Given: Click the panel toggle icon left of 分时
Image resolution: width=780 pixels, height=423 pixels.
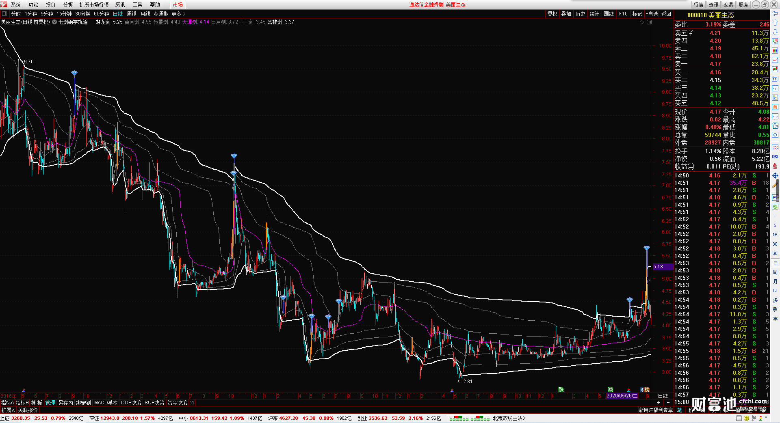Looking at the screenshot, I should click(x=4, y=14).
